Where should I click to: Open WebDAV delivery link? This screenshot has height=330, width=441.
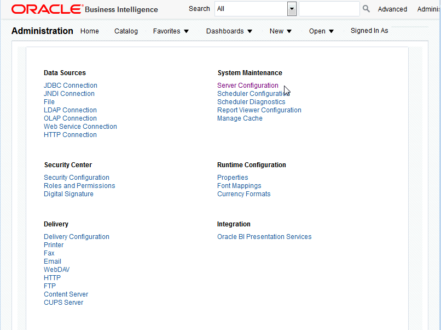coord(56,269)
